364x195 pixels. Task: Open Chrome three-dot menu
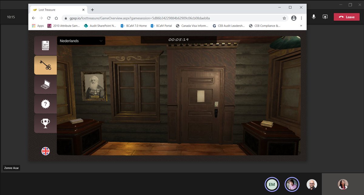click(301, 18)
